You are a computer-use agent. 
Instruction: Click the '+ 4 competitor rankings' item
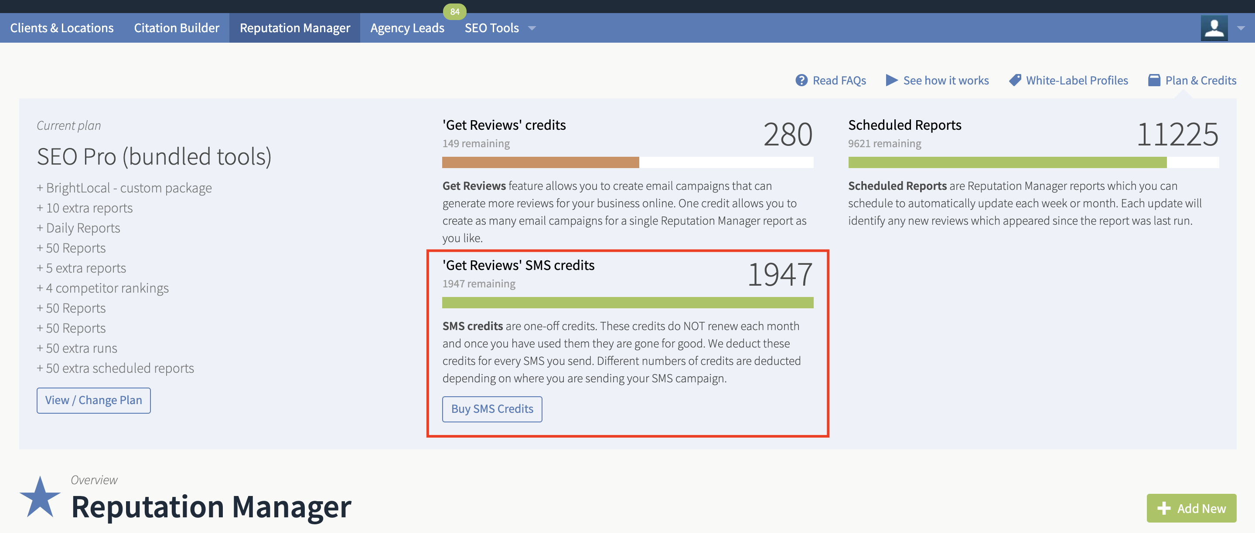[103, 288]
